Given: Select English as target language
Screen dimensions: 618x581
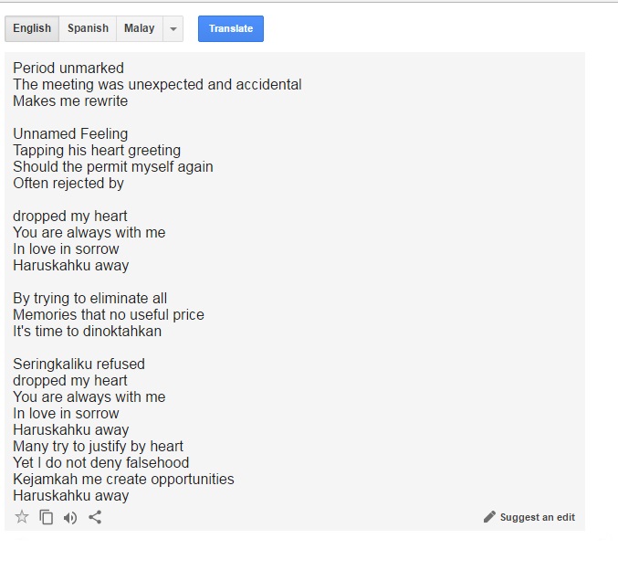Looking at the screenshot, I should click(x=32, y=28).
